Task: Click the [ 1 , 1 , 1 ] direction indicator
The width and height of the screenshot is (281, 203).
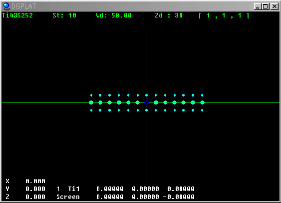Action: 224,15
